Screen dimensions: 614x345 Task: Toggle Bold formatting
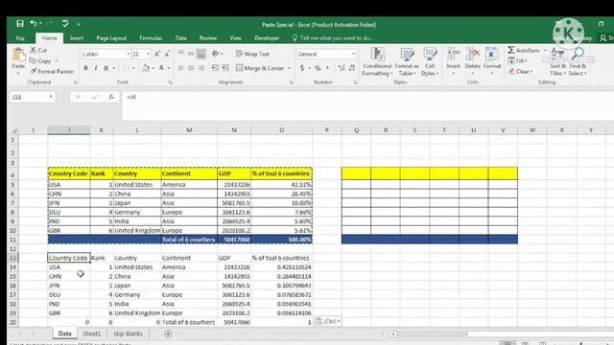click(85, 68)
